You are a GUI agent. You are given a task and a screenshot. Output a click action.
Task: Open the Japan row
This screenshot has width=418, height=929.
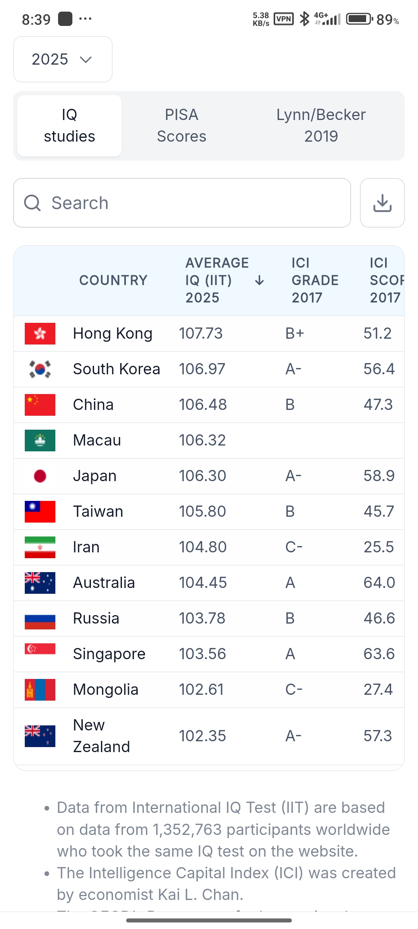tap(209, 476)
